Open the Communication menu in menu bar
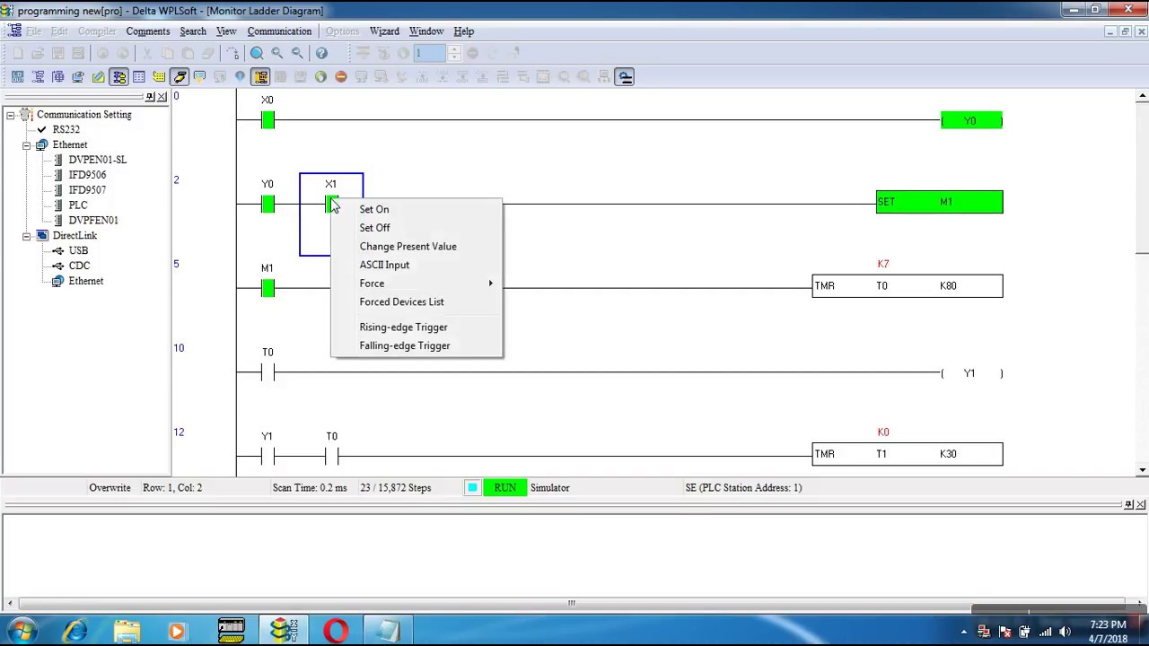This screenshot has height=646, width=1149. coord(279,31)
